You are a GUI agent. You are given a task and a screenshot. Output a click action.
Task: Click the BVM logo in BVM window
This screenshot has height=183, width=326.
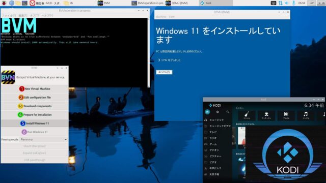click(8, 77)
